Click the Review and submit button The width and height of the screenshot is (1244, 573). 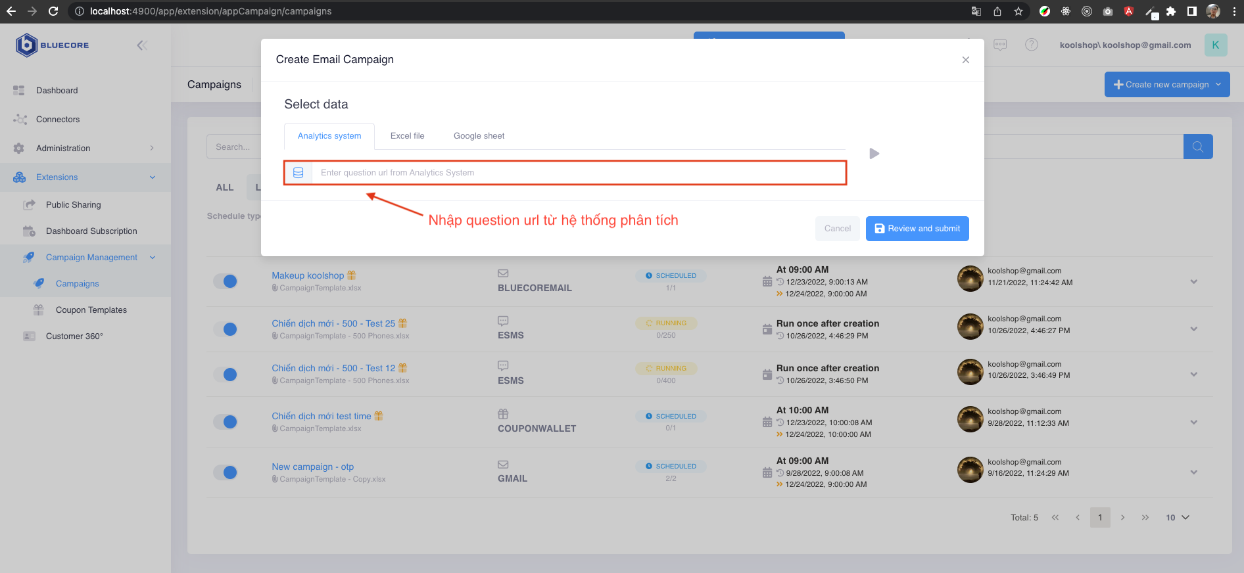click(917, 229)
